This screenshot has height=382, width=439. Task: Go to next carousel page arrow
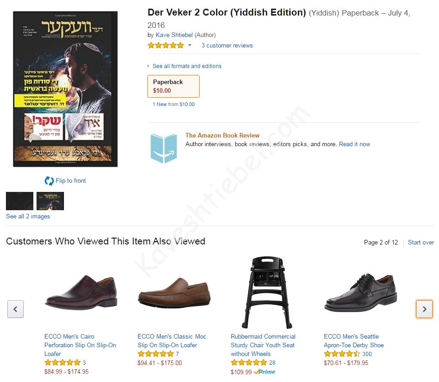(x=424, y=309)
